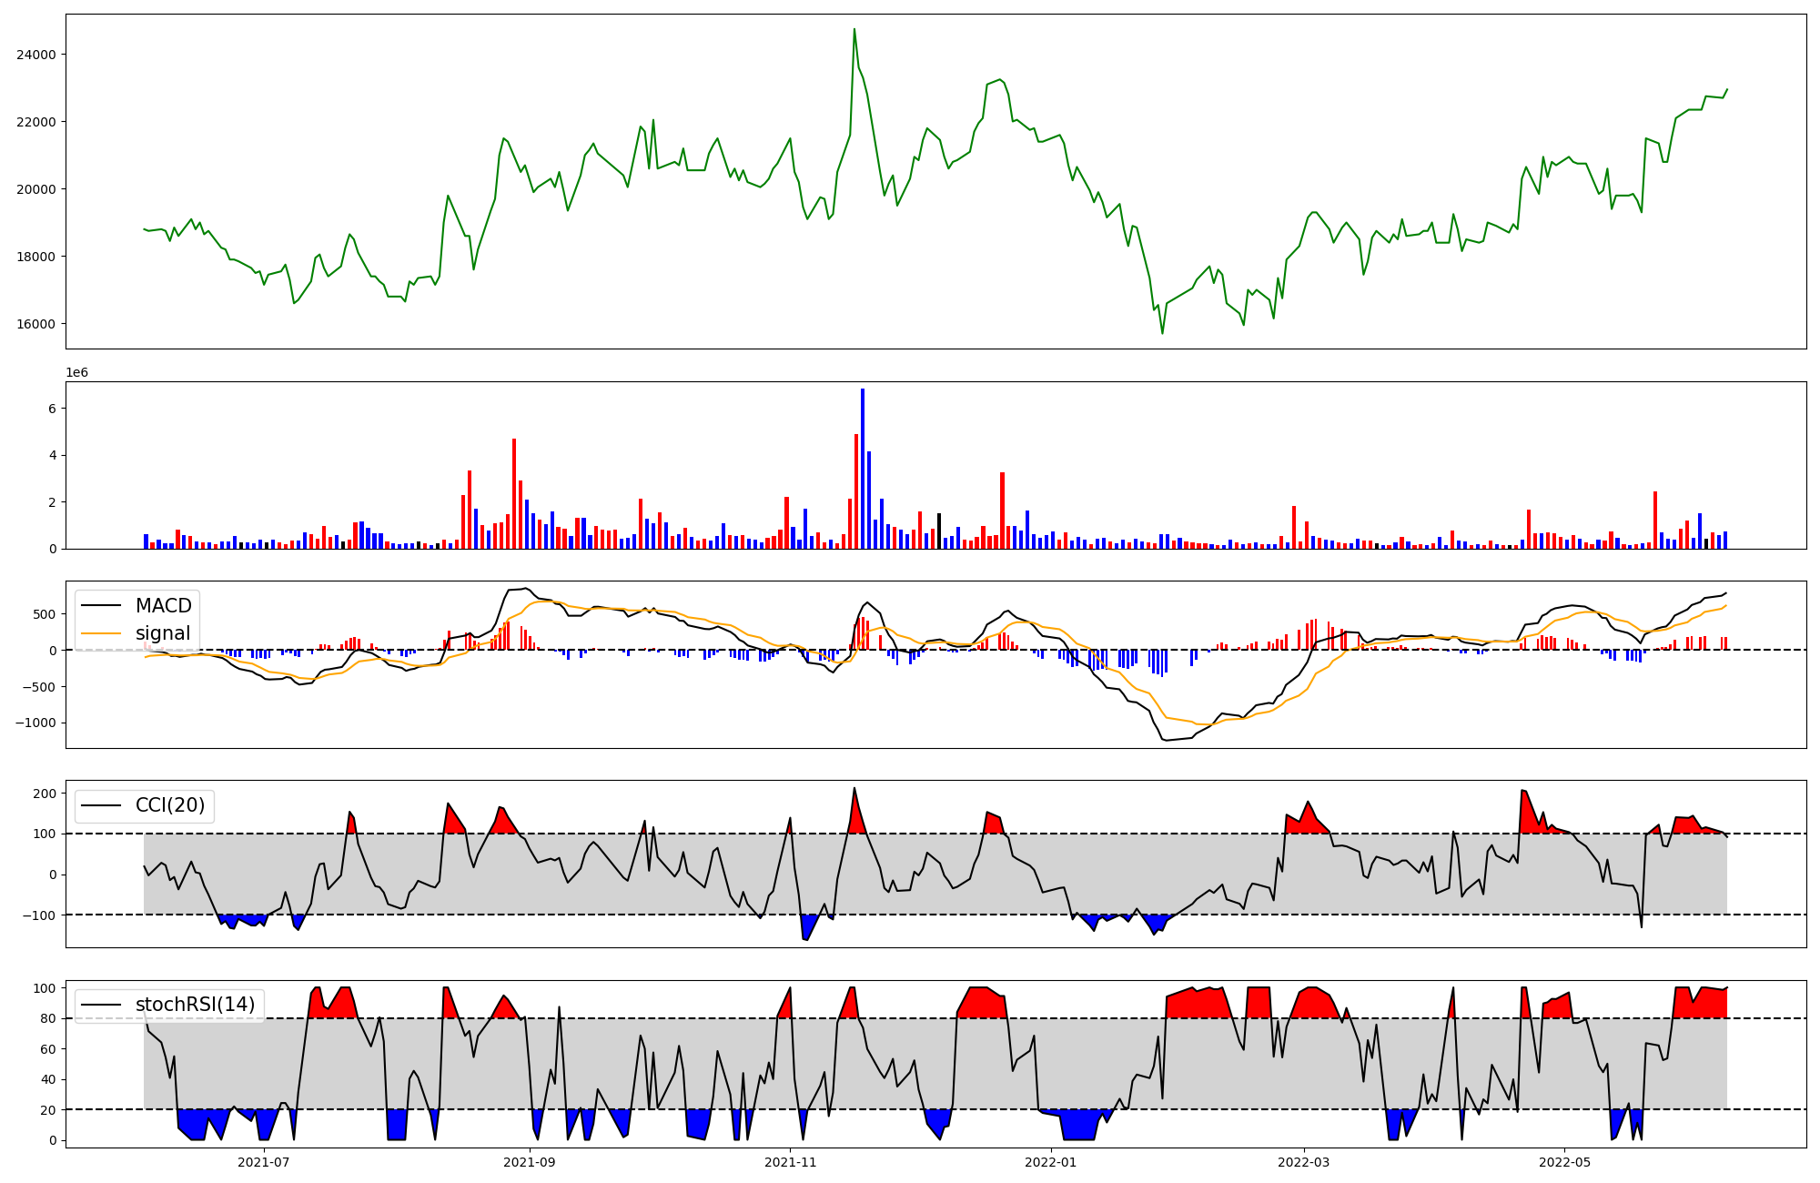The width and height of the screenshot is (1820, 1183).
Task: Click the 200 CCI axis tick label
Action: pyautogui.click(x=45, y=794)
